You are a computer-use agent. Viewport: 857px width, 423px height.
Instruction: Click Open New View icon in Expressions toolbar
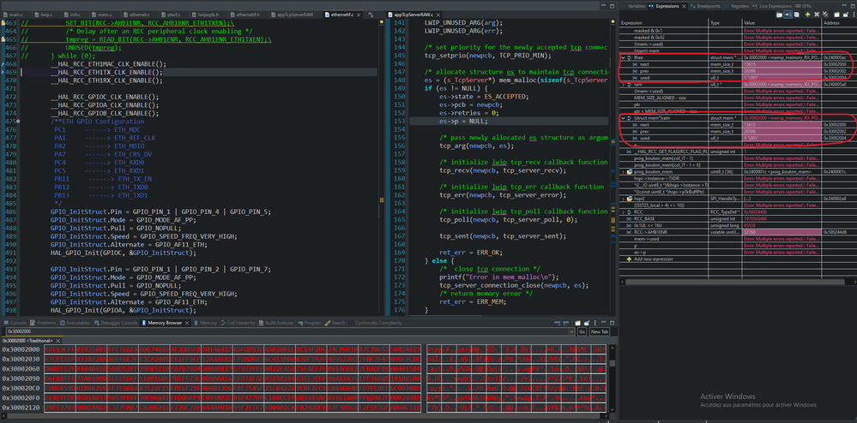(x=836, y=15)
